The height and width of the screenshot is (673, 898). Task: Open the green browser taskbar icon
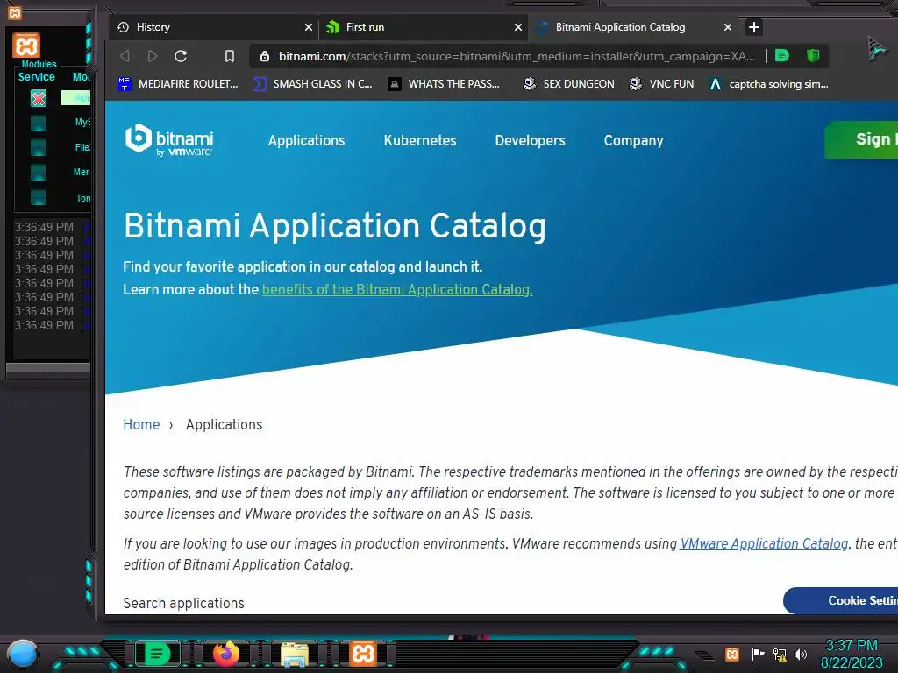(x=156, y=653)
